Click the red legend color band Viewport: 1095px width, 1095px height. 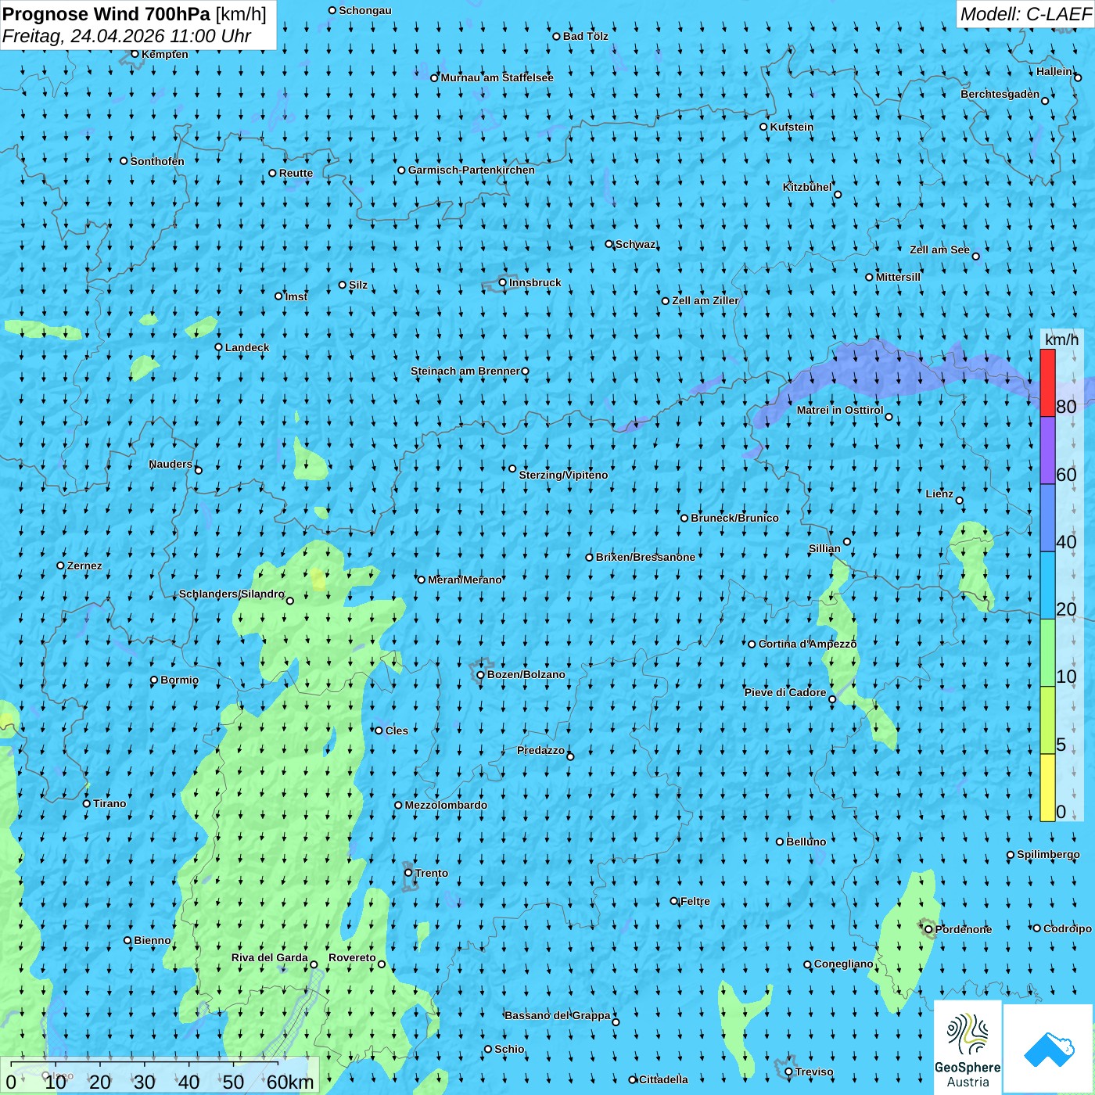(x=1047, y=382)
